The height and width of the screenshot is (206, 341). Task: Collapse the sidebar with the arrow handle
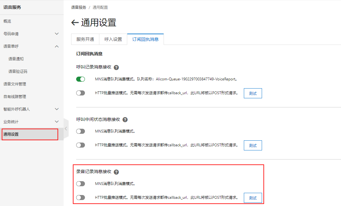click(66, 129)
